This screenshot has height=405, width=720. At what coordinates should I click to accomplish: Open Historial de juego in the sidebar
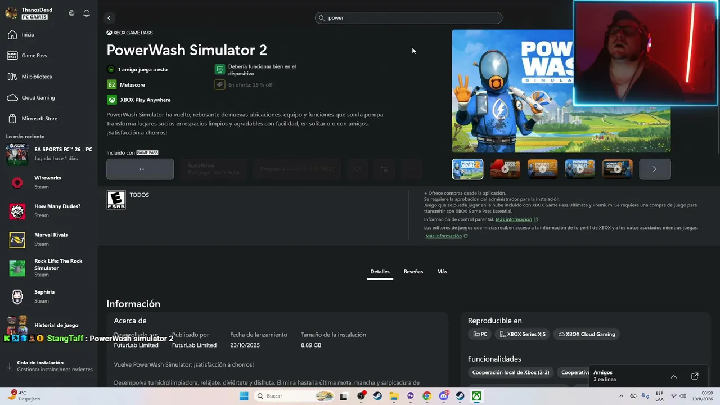coord(48,325)
